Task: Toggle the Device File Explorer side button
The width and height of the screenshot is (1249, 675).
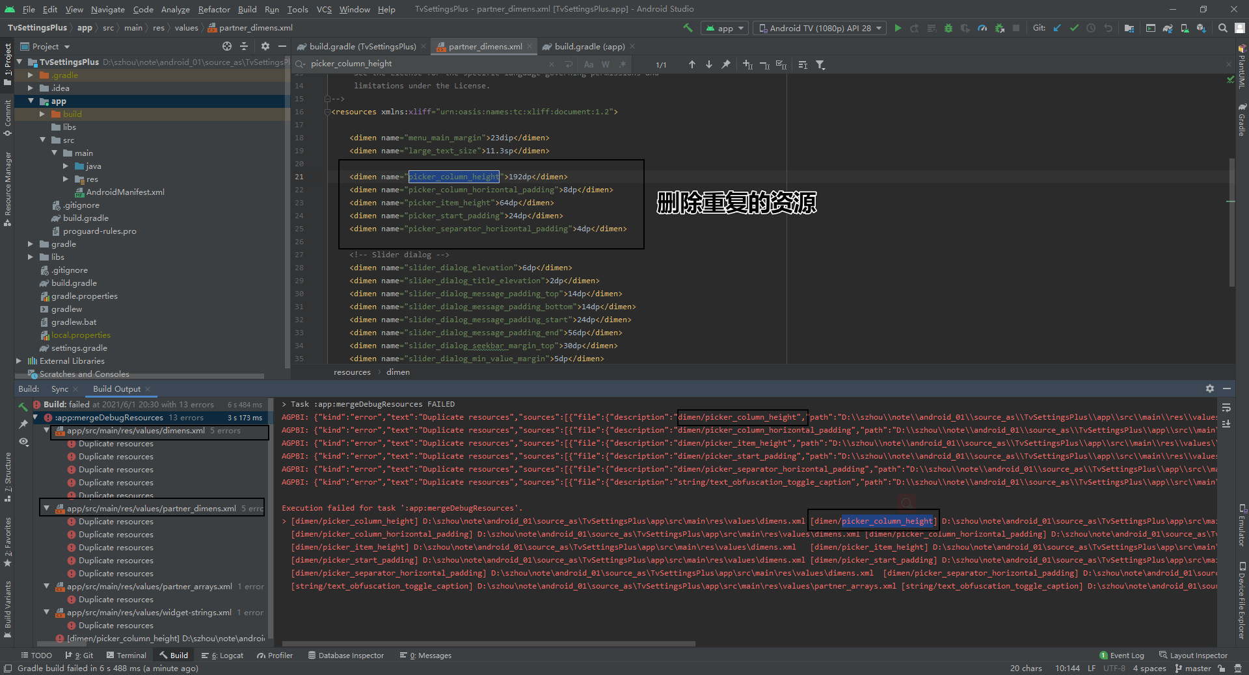Action: (x=1242, y=600)
